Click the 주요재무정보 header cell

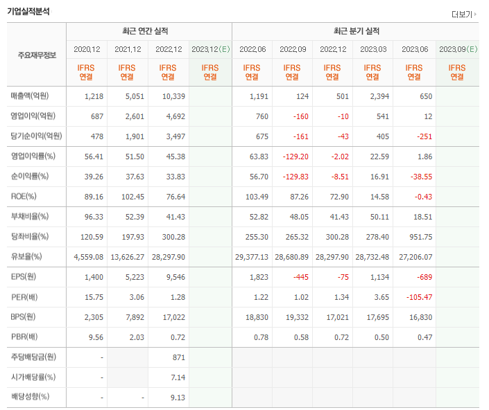tap(37, 55)
